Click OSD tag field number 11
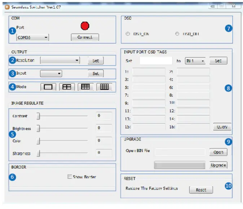The height and width of the screenshot is (209, 243). pos(149,111)
